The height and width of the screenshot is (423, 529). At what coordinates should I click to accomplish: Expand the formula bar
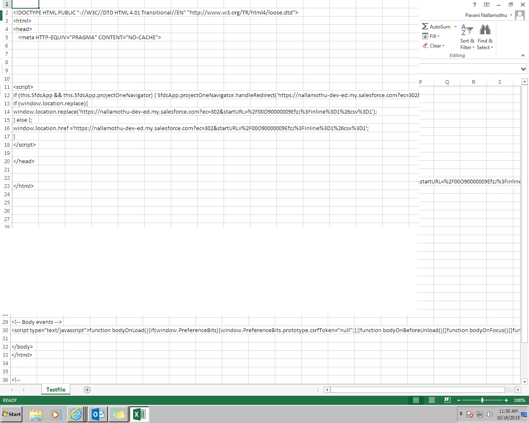(x=523, y=69)
